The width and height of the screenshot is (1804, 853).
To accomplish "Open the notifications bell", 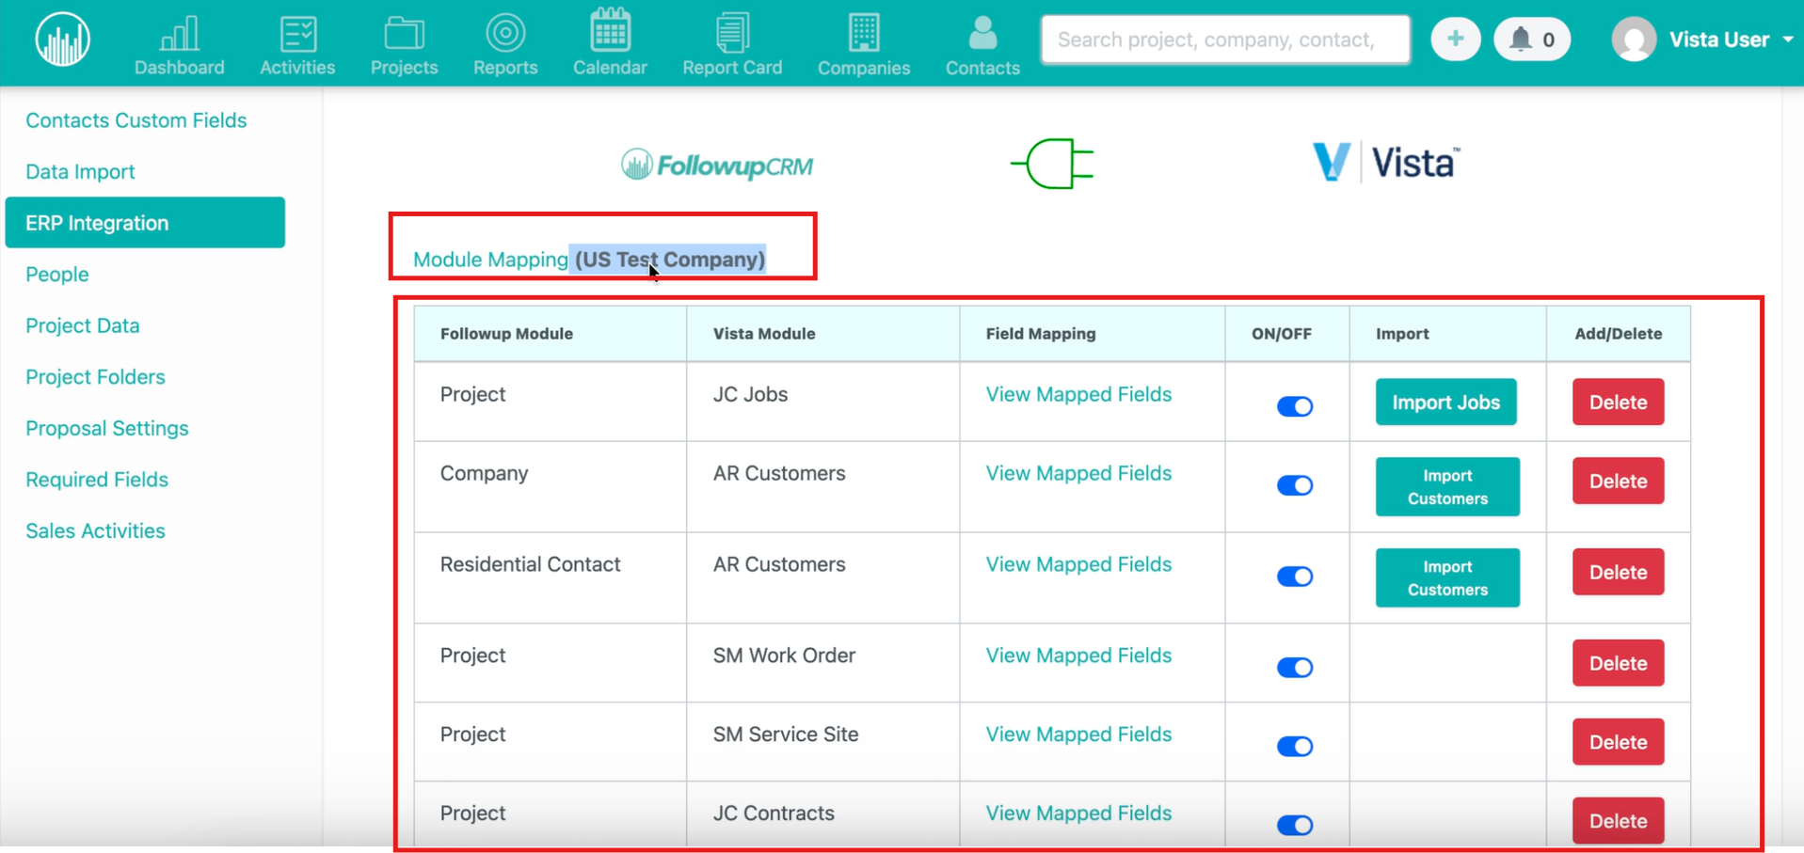I will coord(1531,39).
